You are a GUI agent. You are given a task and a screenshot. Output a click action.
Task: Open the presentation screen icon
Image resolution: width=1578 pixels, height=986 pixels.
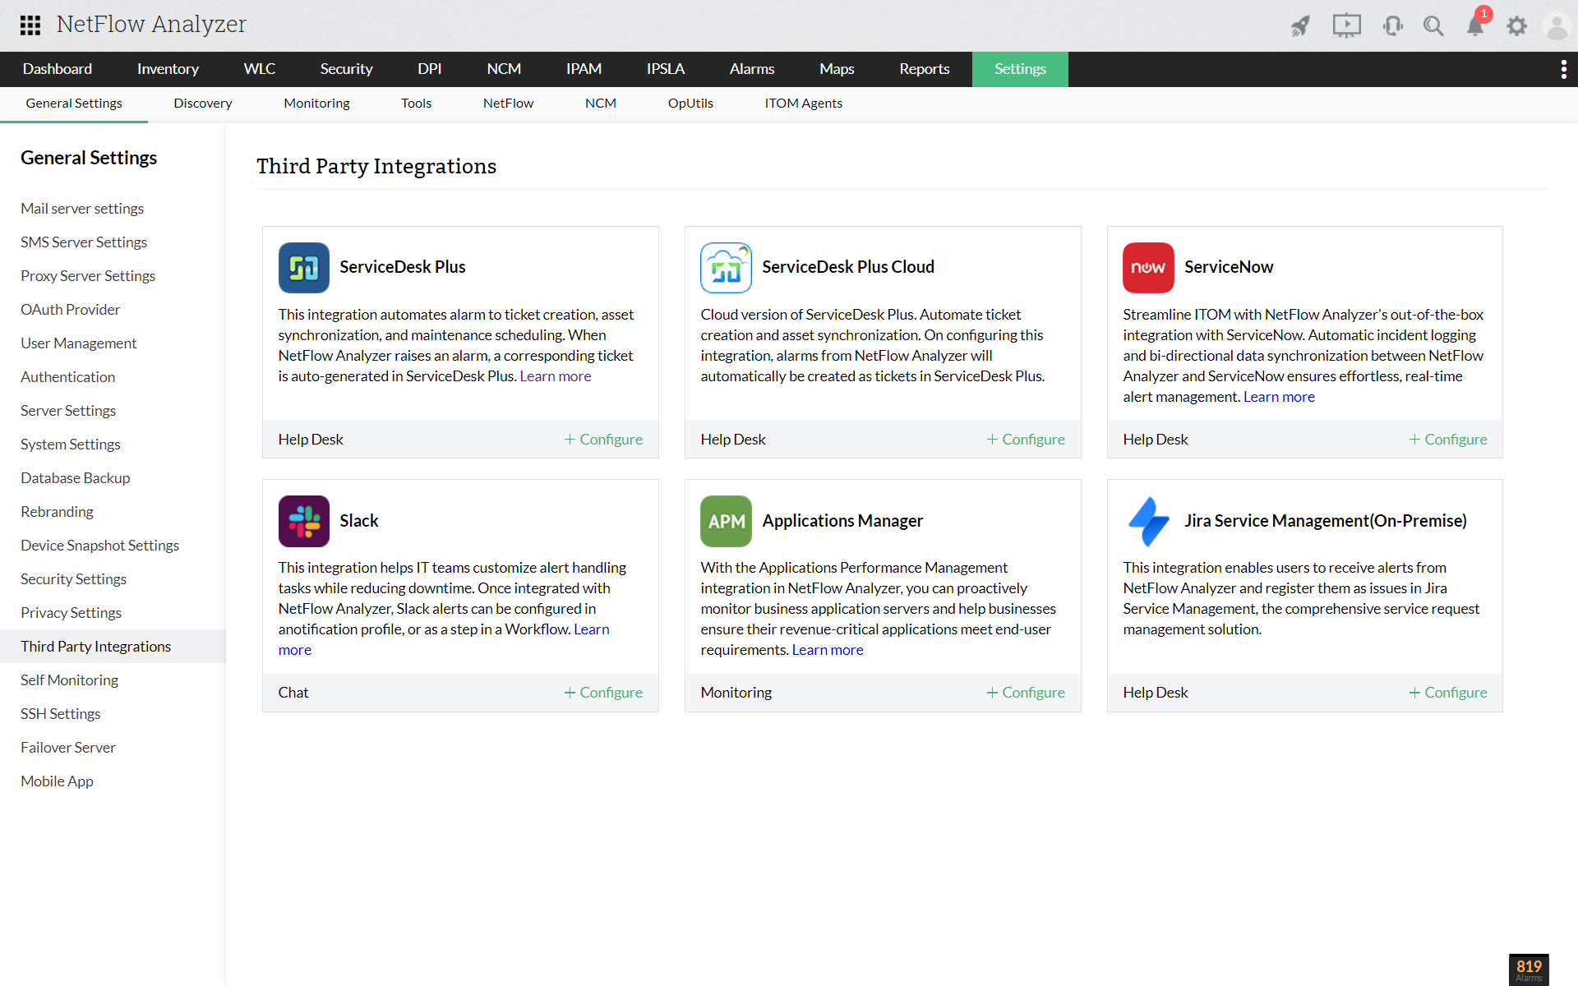point(1346,26)
